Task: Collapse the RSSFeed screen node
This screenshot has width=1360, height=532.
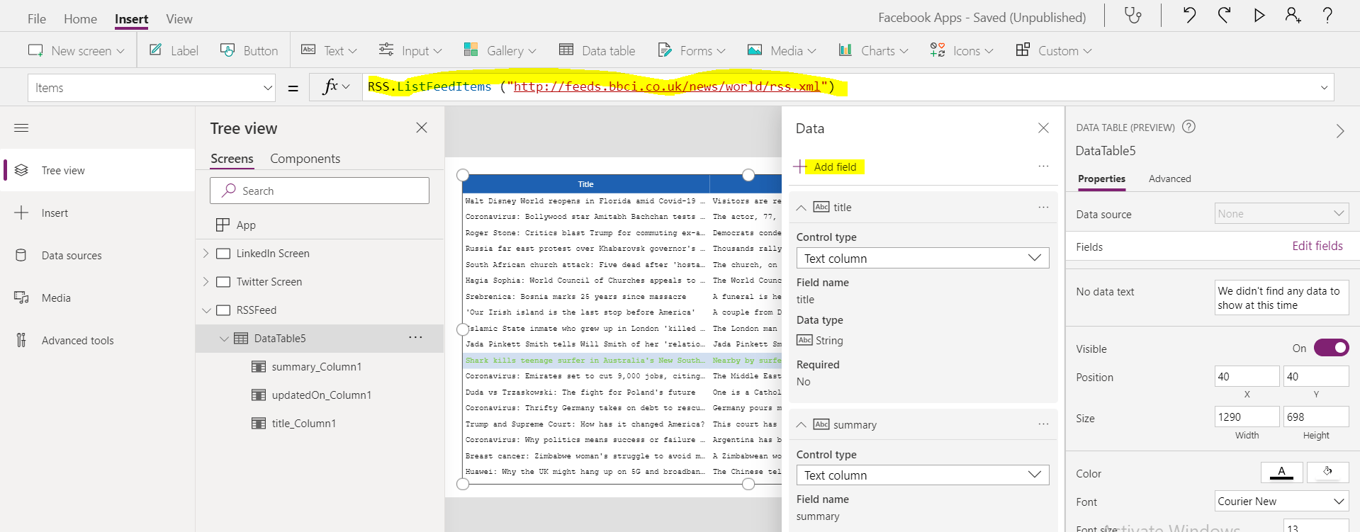Action: (x=206, y=310)
